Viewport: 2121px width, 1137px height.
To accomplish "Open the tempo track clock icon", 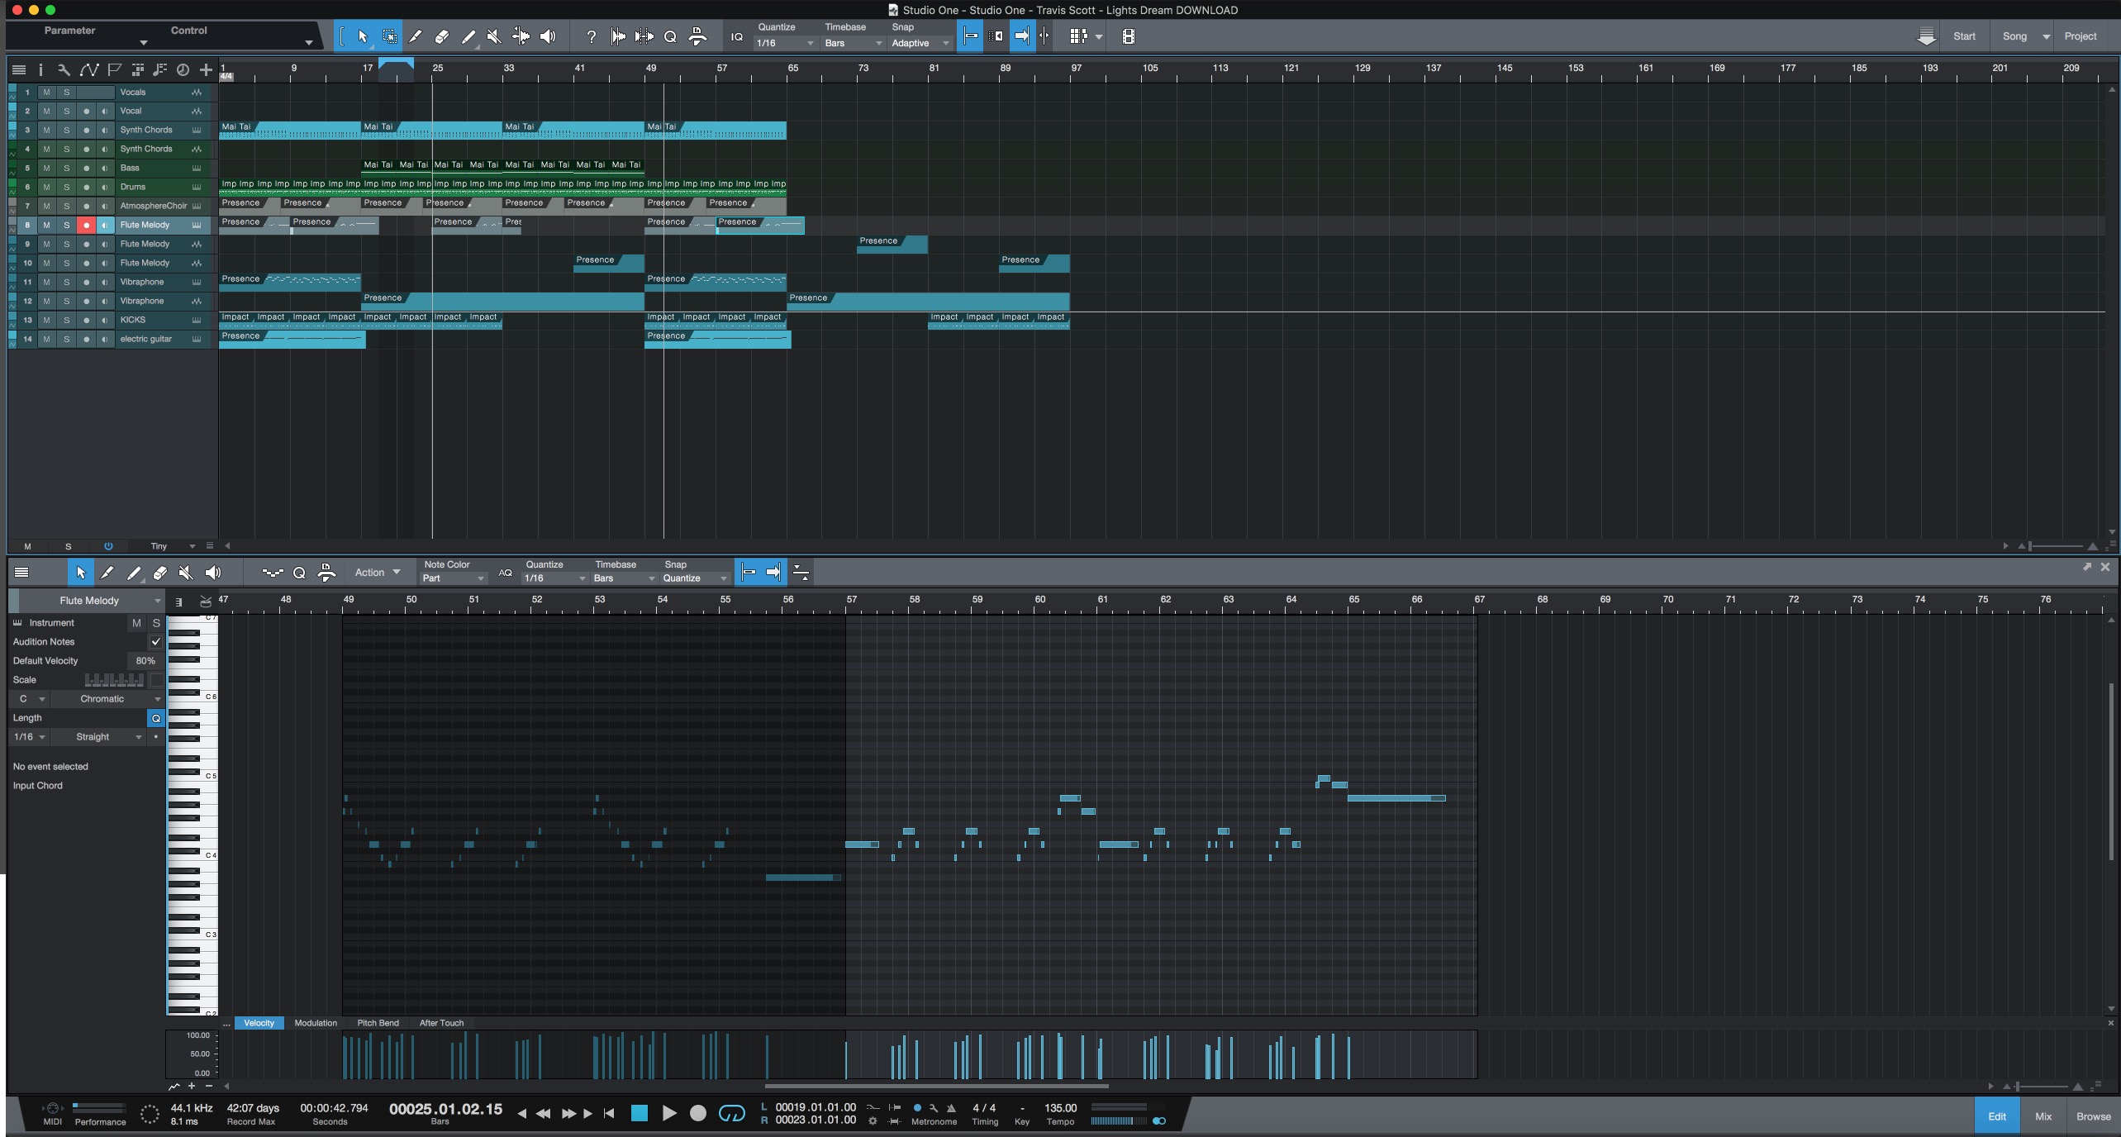I will [x=183, y=70].
